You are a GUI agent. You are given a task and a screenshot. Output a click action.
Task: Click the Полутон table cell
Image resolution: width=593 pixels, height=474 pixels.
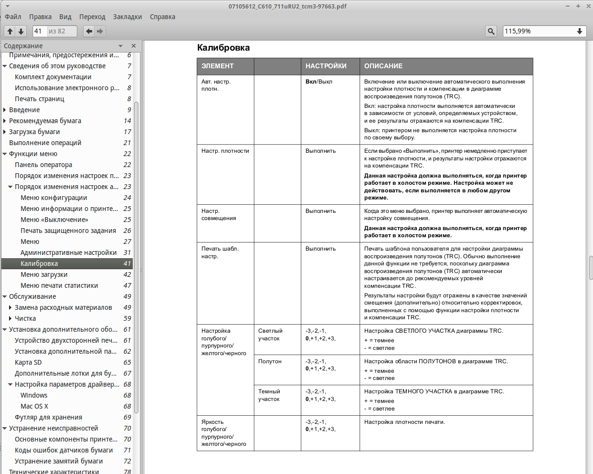click(277, 370)
